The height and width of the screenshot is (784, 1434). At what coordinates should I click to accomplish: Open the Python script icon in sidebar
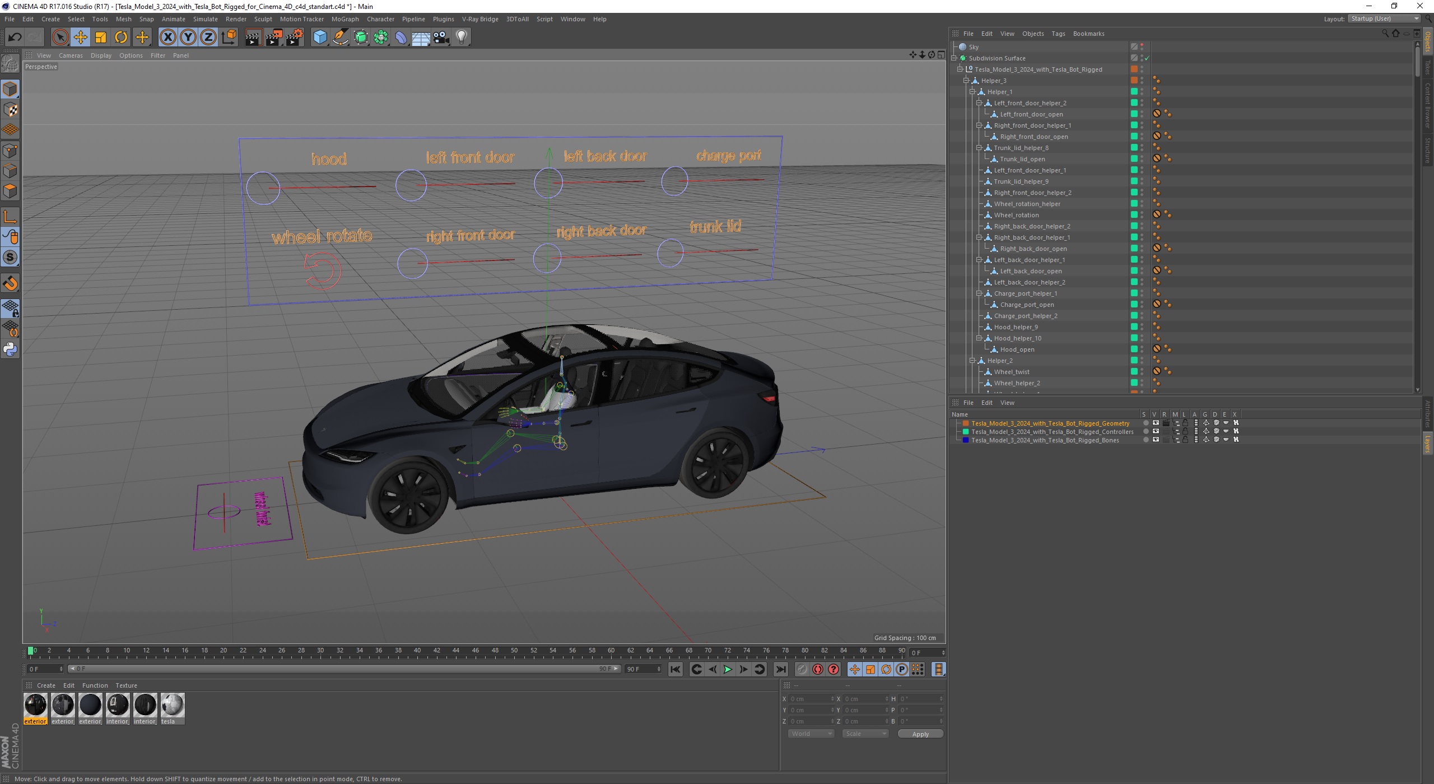(x=10, y=349)
